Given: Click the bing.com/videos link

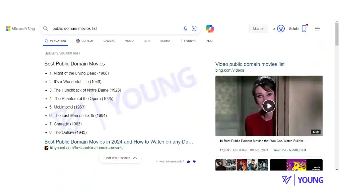Looking at the screenshot, I should click(230, 70).
